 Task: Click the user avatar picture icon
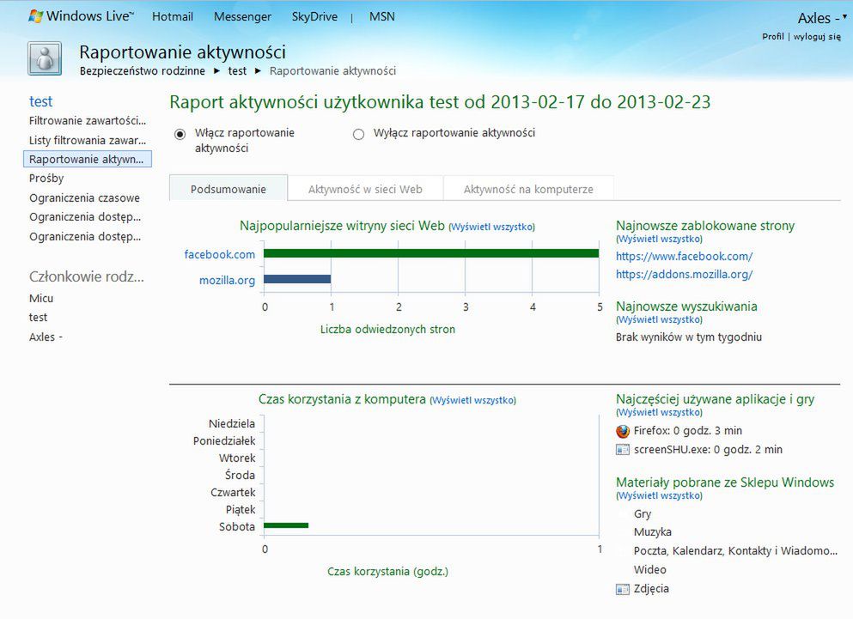pyautogui.click(x=45, y=58)
